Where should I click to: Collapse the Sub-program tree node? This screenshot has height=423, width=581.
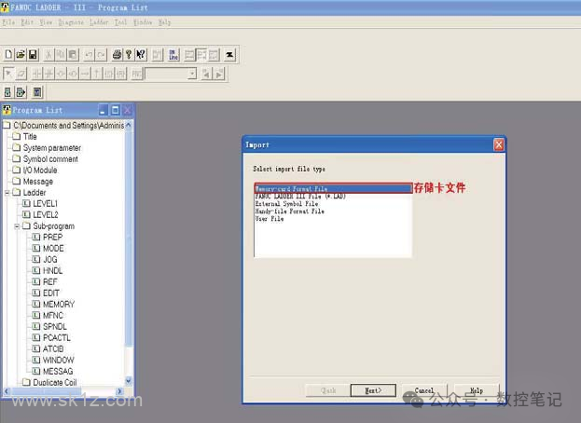pyautogui.click(x=17, y=226)
